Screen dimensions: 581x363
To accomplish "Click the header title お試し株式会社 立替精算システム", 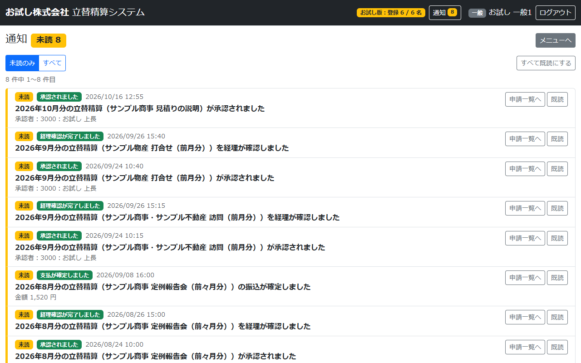I will 75,12.
